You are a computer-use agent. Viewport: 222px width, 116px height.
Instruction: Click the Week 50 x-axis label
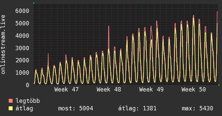[193, 89]
